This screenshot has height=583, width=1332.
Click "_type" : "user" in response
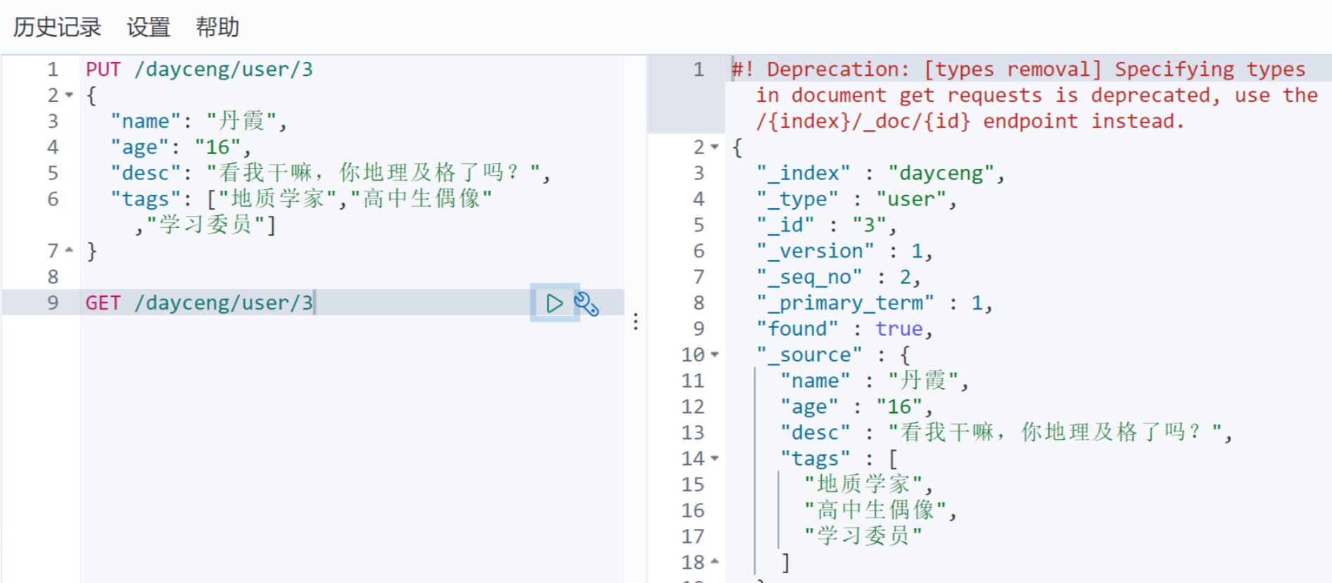857,199
